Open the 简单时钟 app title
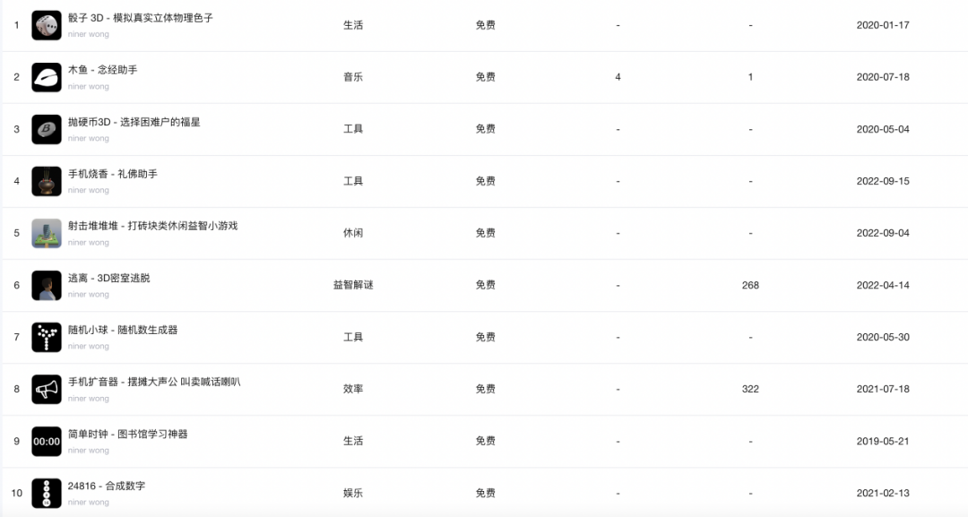This screenshot has height=517, width=968. (128, 434)
